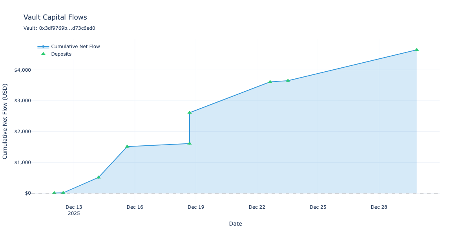Select the upper Dec 19 deposit marker near $2,600
The width and height of the screenshot is (471, 235).
190,112
